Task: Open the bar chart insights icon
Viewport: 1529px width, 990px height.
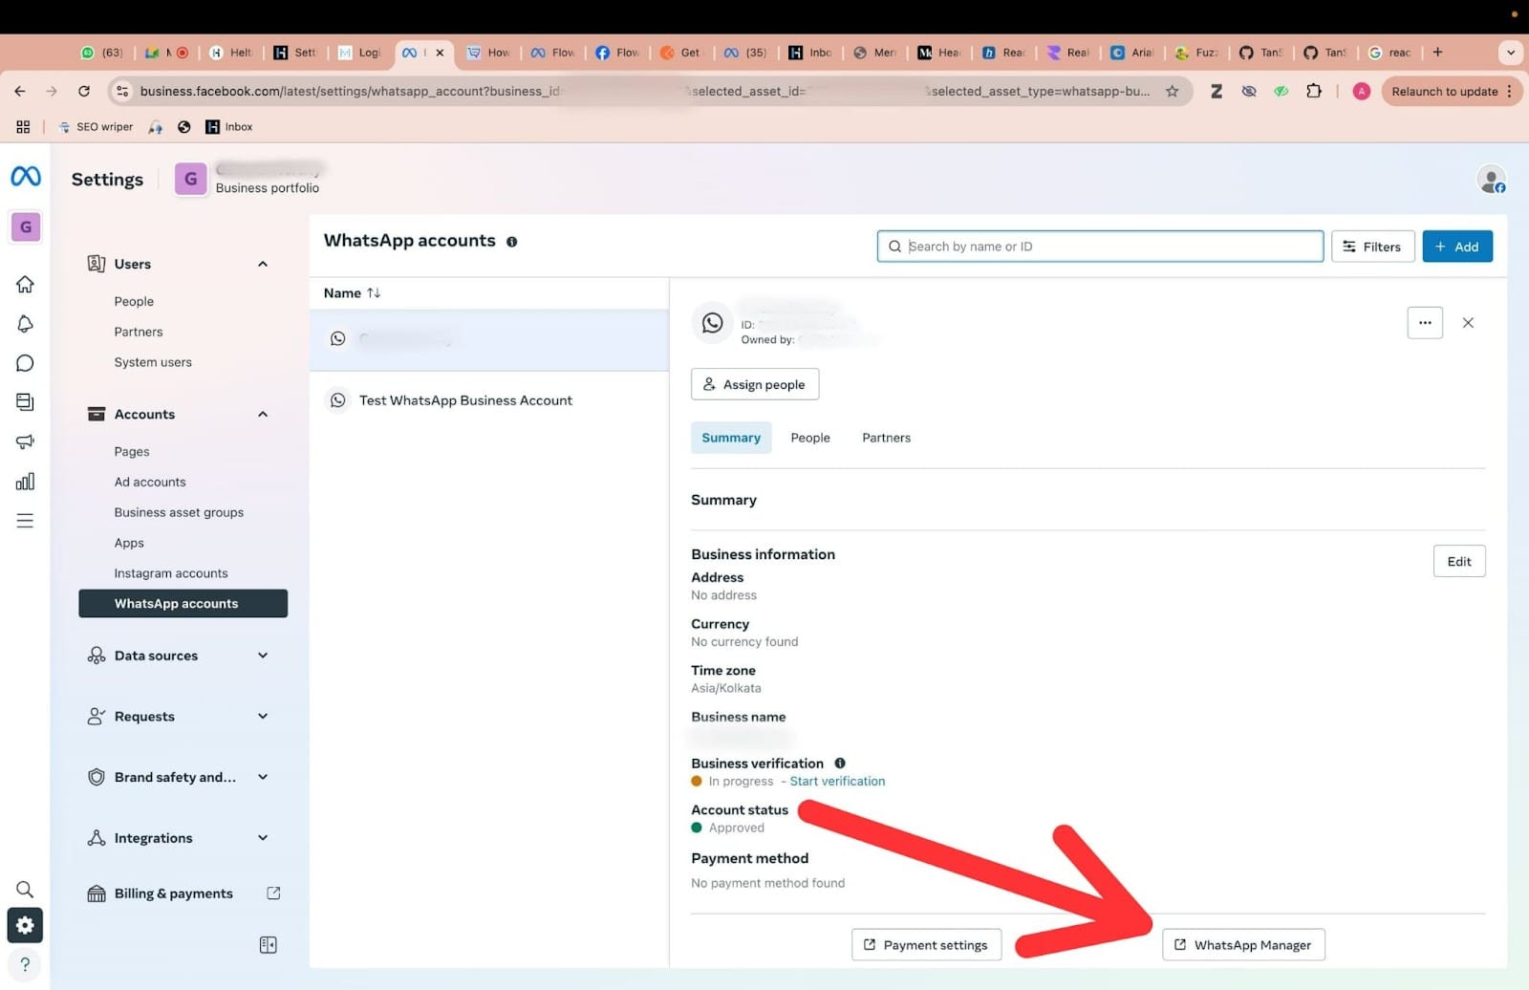Action: coord(26,482)
